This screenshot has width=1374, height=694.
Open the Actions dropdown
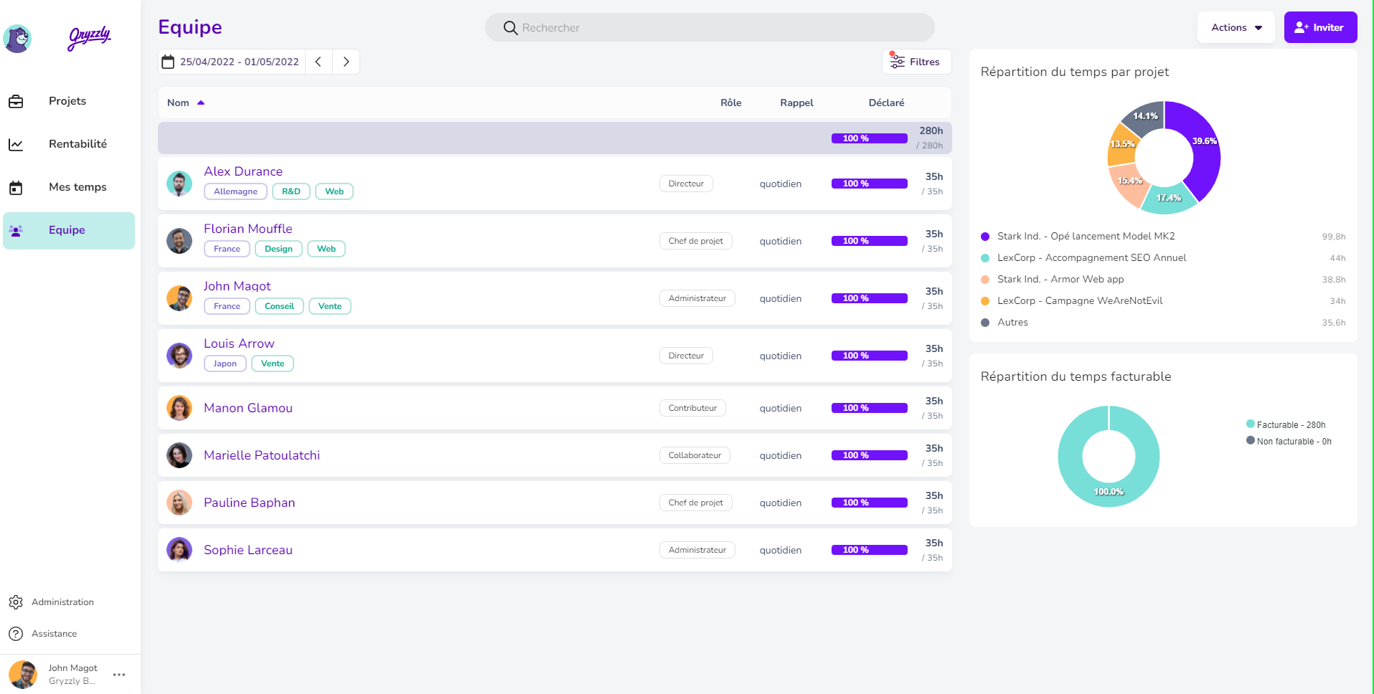coord(1236,27)
